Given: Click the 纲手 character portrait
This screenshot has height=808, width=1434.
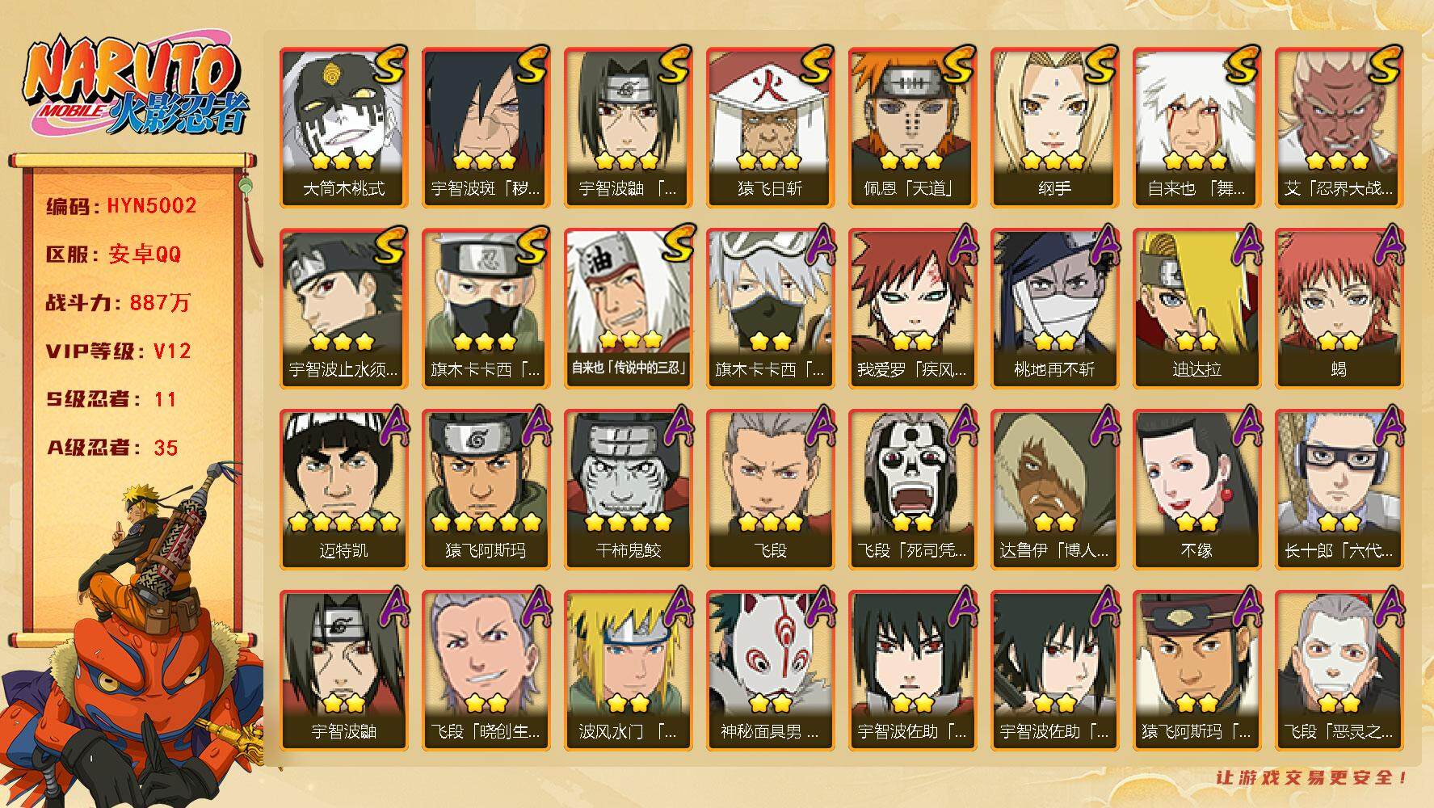Looking at the screenshot, I should click(1054, 128).
